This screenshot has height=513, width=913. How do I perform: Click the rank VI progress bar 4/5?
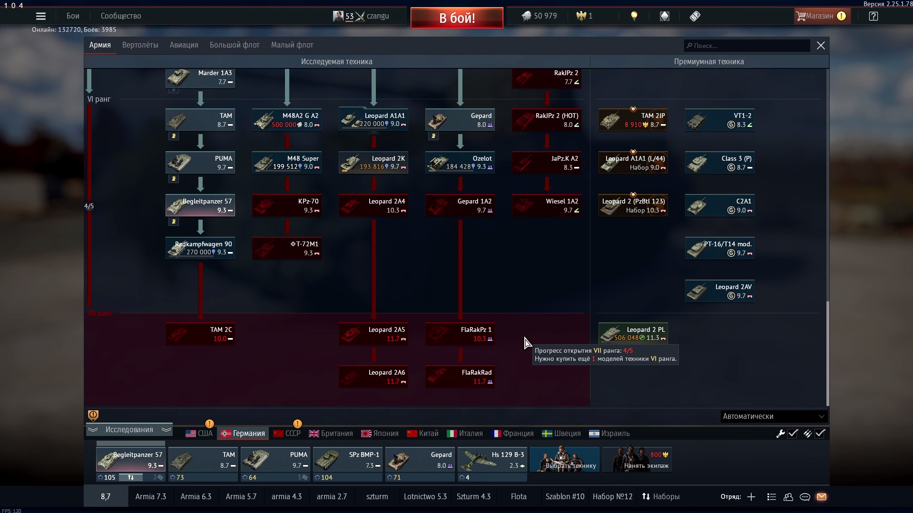(x=89, y=206)
